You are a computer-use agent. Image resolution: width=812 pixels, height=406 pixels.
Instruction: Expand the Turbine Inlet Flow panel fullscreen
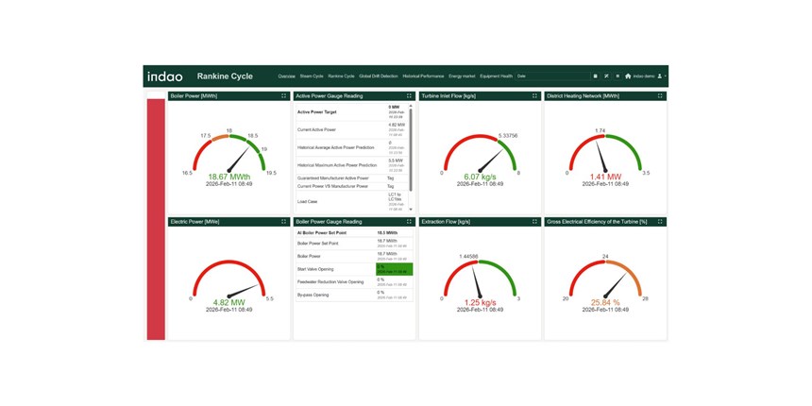[534, 96]
